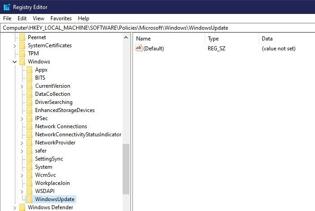
Task: Click the Windows Defender folder icon
Action: coord(22,207)
